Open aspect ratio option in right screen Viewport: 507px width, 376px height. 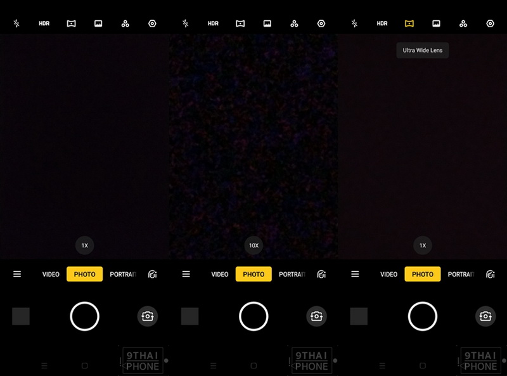point(436,23)
